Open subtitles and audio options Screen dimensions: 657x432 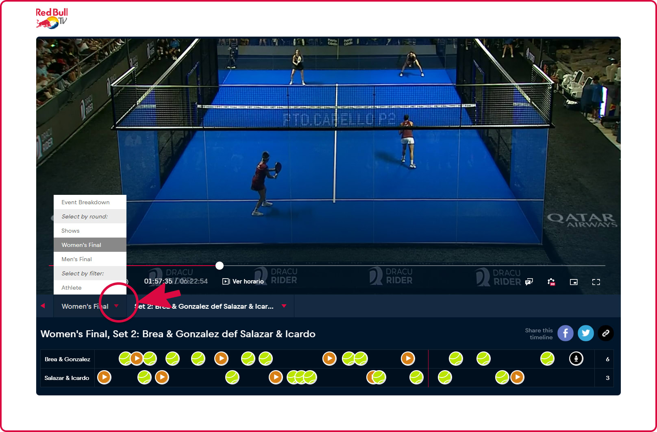pyautogui.click(x=529, y=282)
